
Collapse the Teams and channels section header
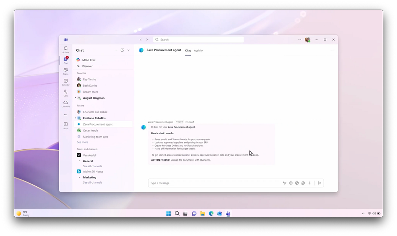87,149
